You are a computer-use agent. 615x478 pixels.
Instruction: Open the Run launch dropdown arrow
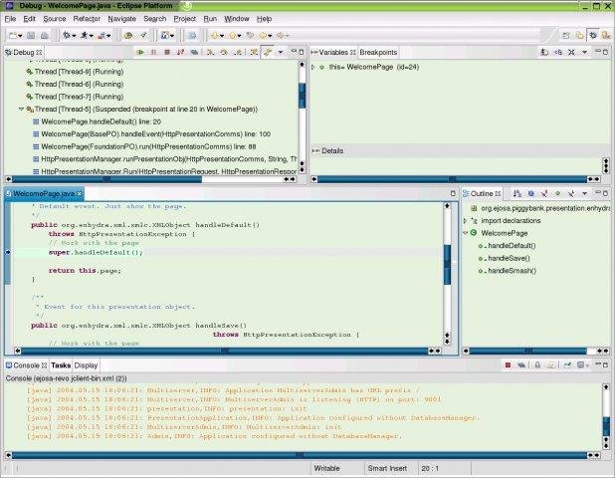click(91, 36)
